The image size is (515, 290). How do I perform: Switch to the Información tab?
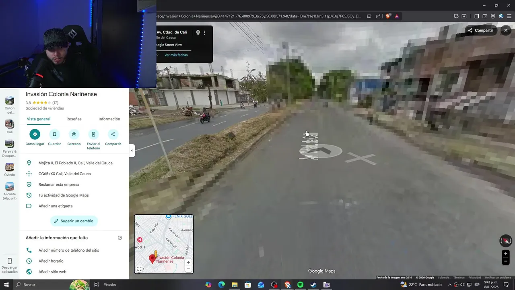(x=109, y=119)
